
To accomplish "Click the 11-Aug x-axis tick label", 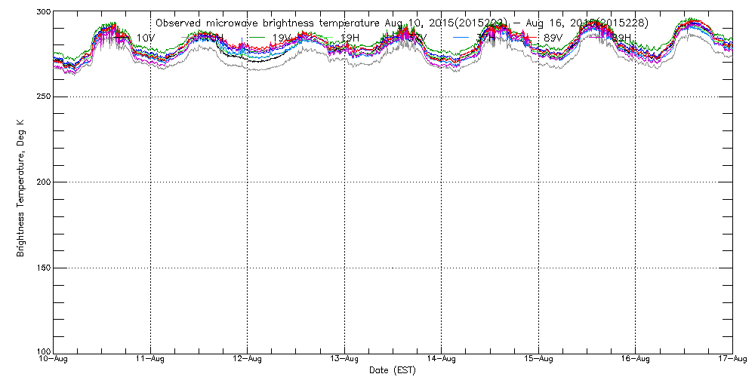I will pyautogui.click(x=151, y=360).
